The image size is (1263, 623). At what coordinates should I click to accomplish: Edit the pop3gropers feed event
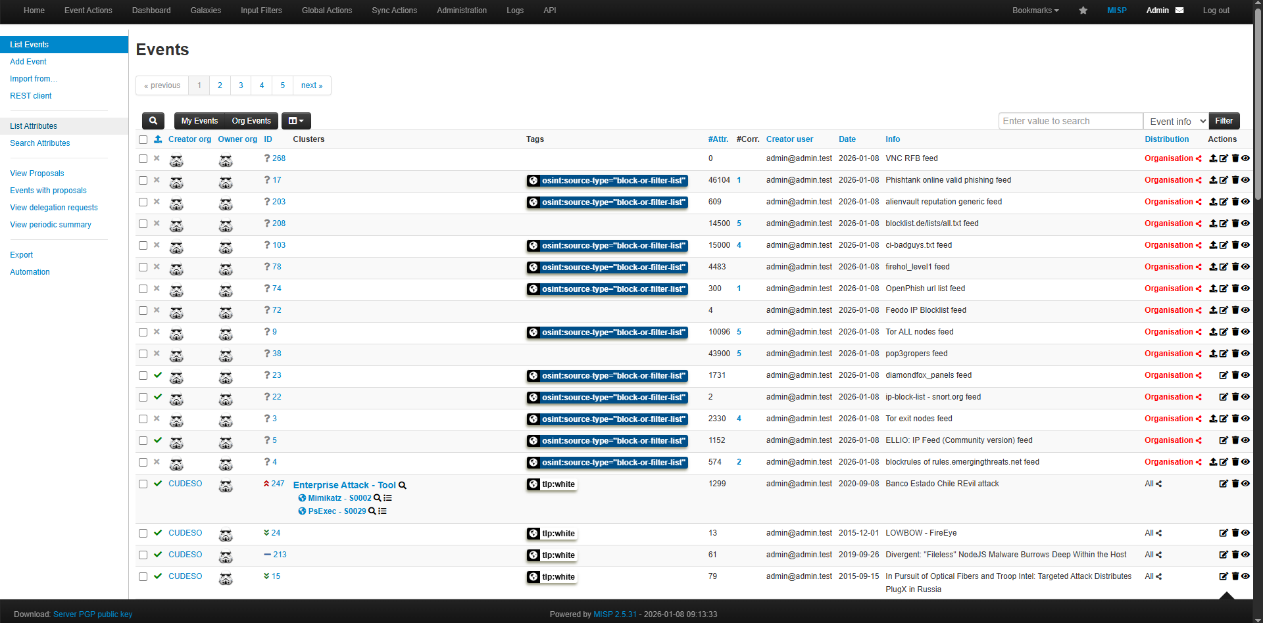click(1224, 354)
